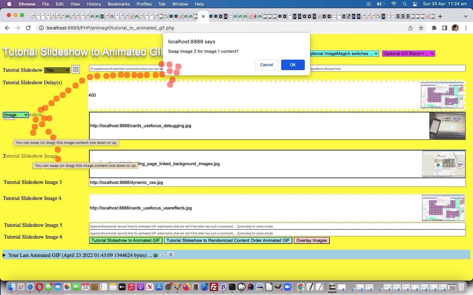This screenshot has height=295, width=473.
Task: Open Safari from the dock
Action: pos(30,287)
